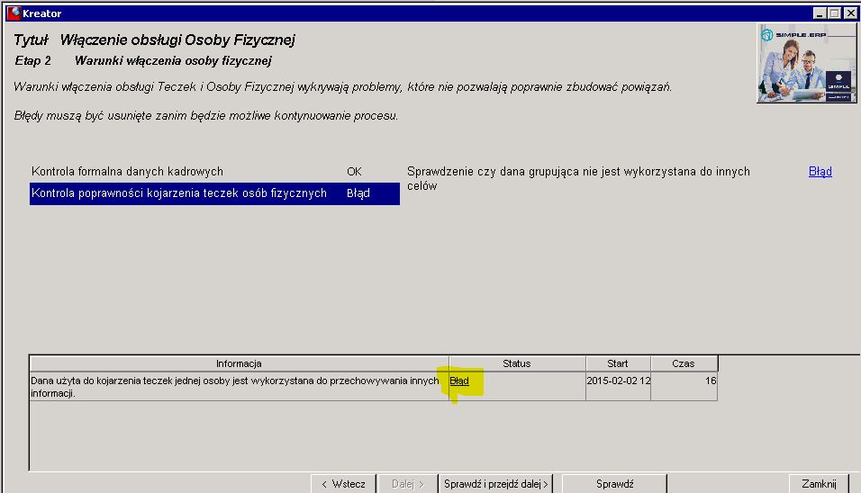
Task: Click the Start column header
Action: click(618, 363)
